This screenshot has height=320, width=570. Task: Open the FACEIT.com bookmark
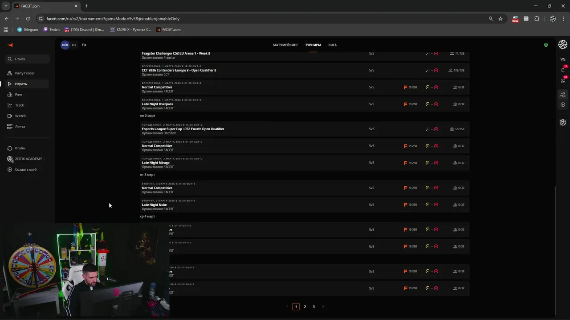coord(168,30)
